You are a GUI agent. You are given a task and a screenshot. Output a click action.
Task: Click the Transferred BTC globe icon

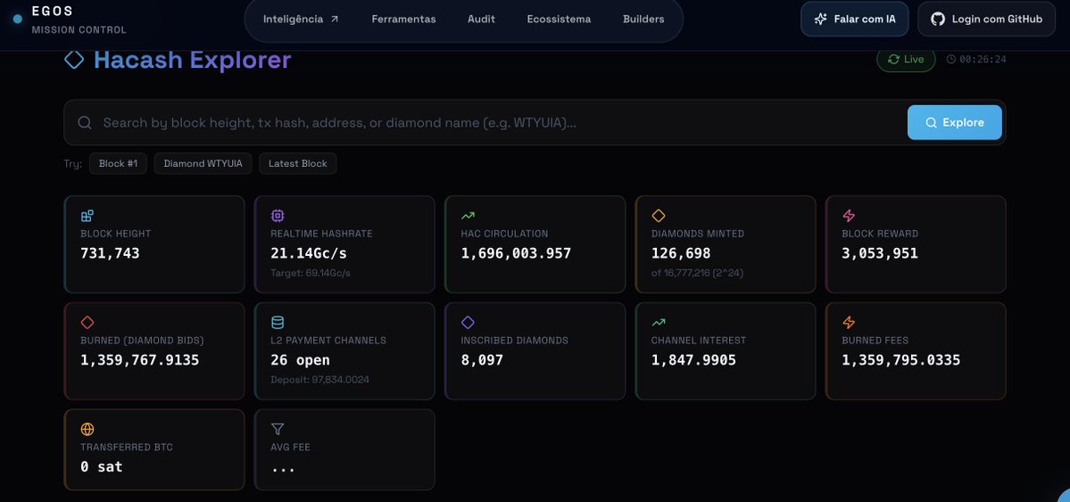pos(87,429)
